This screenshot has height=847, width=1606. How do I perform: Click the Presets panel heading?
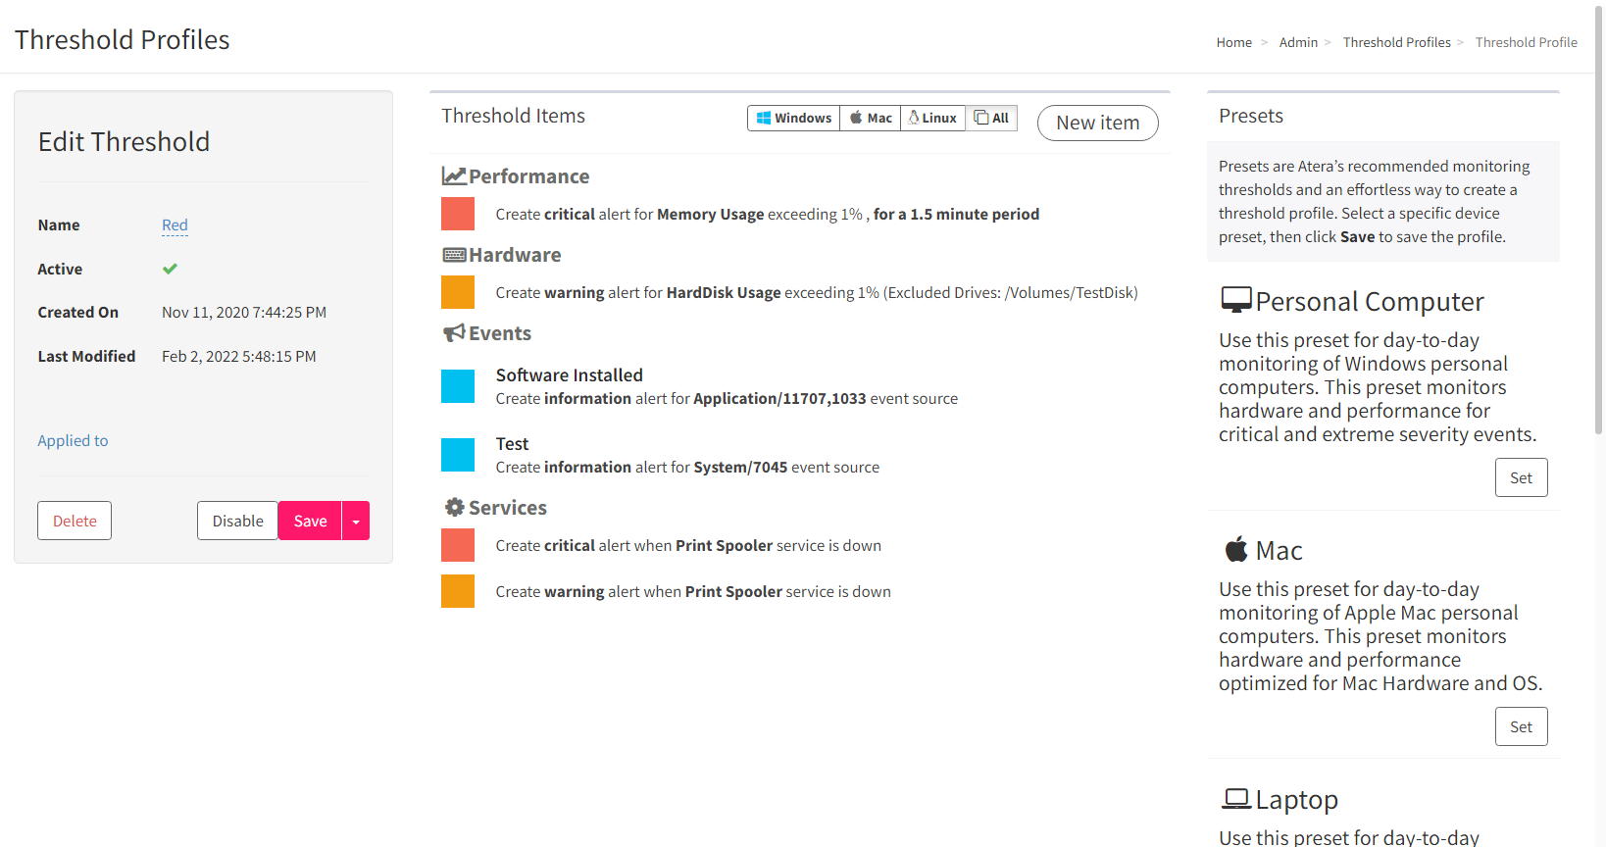1250,116
